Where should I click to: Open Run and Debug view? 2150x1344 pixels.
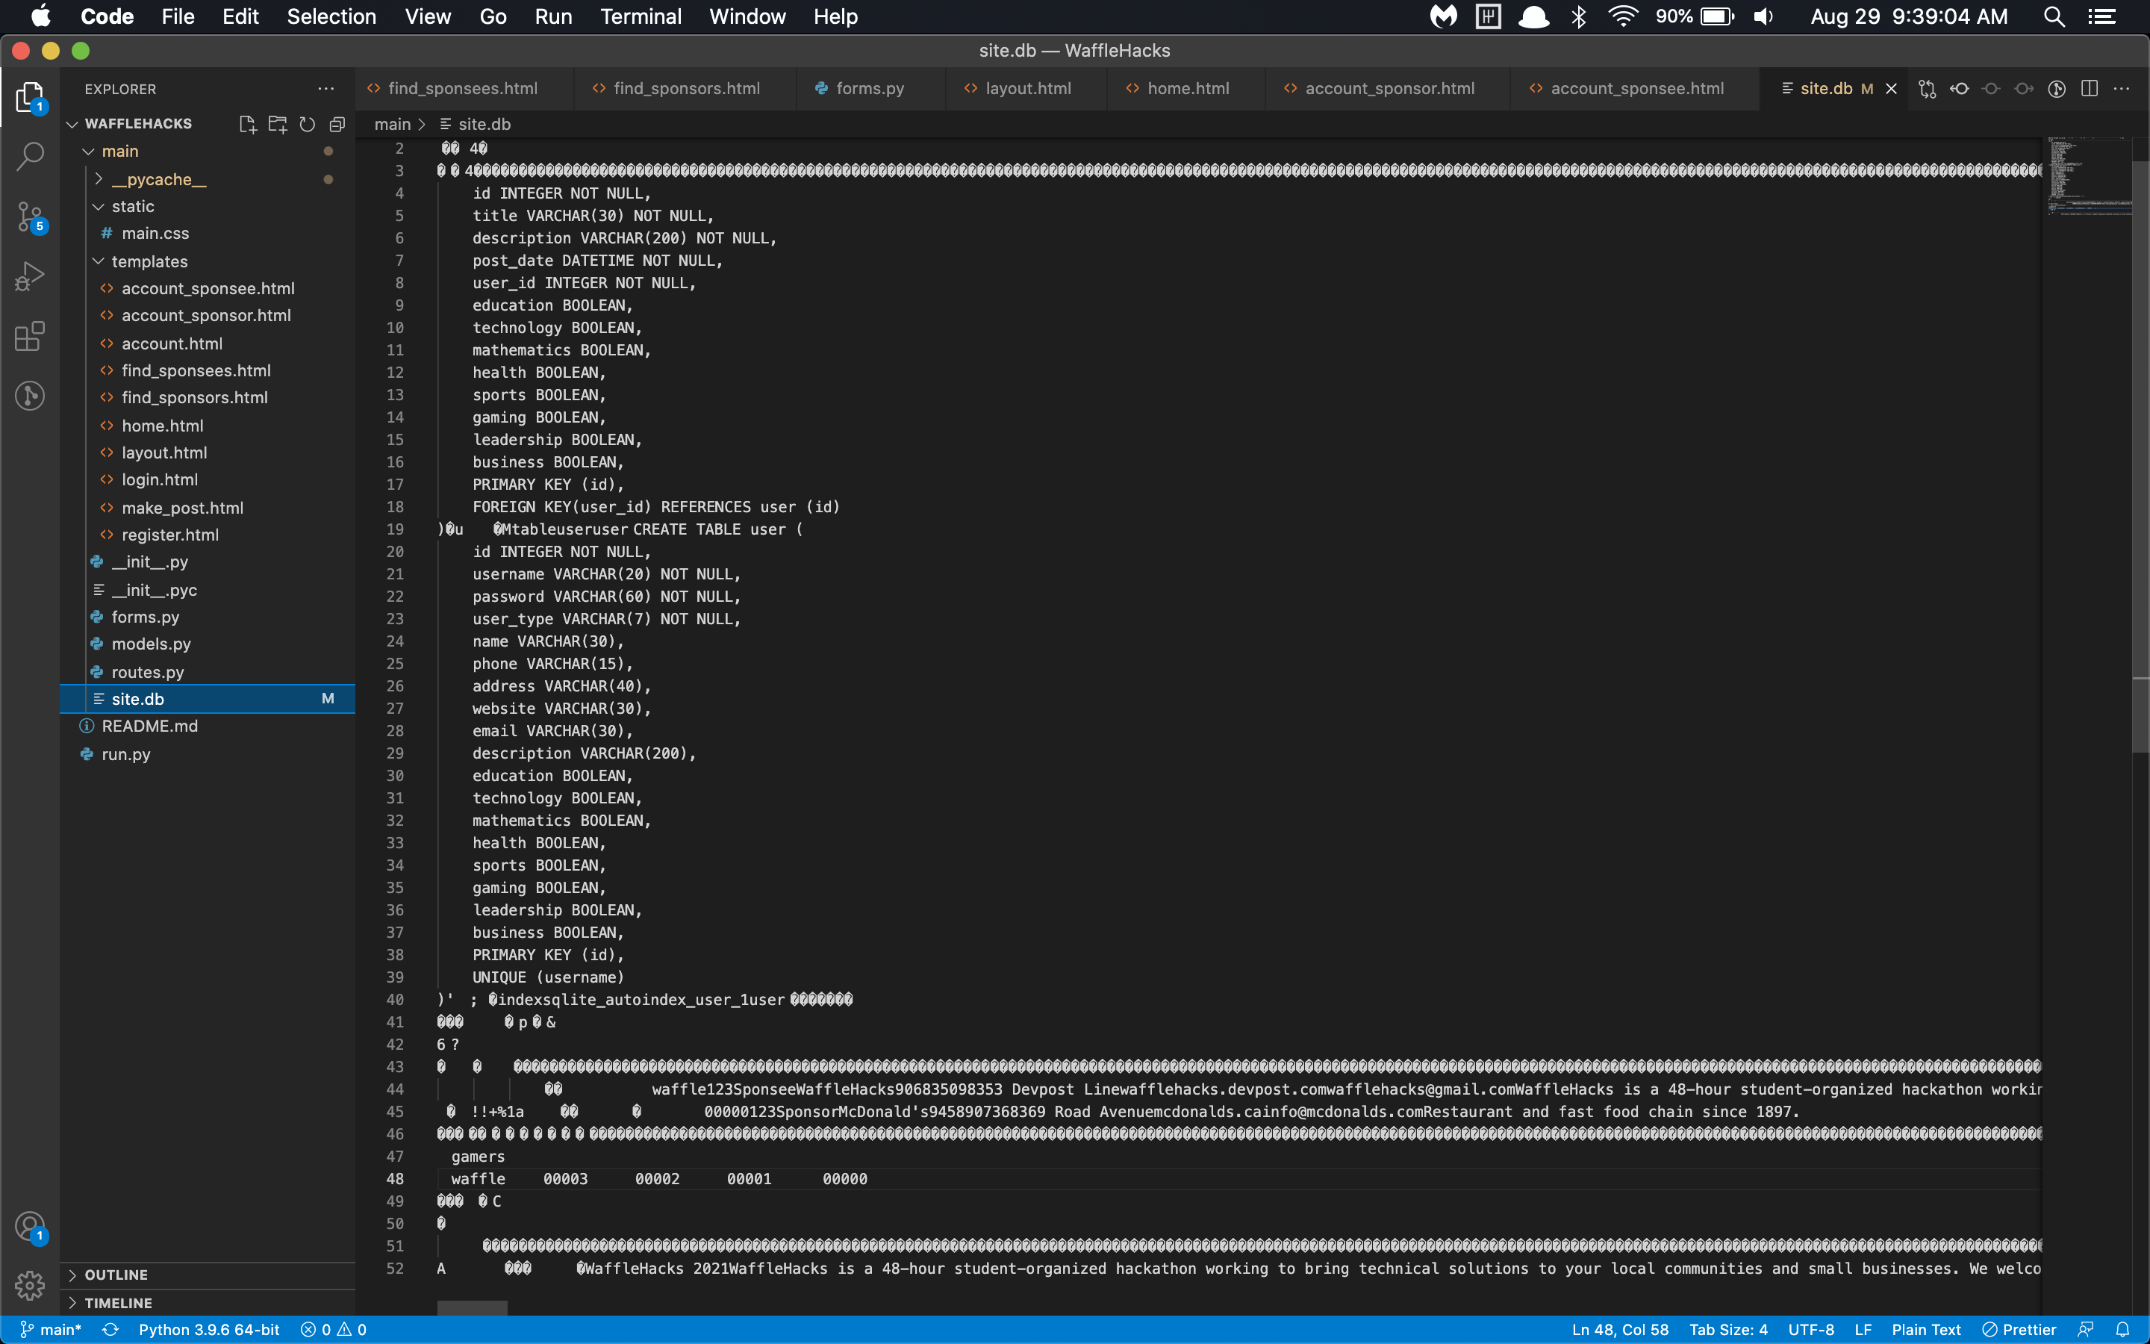30,276
